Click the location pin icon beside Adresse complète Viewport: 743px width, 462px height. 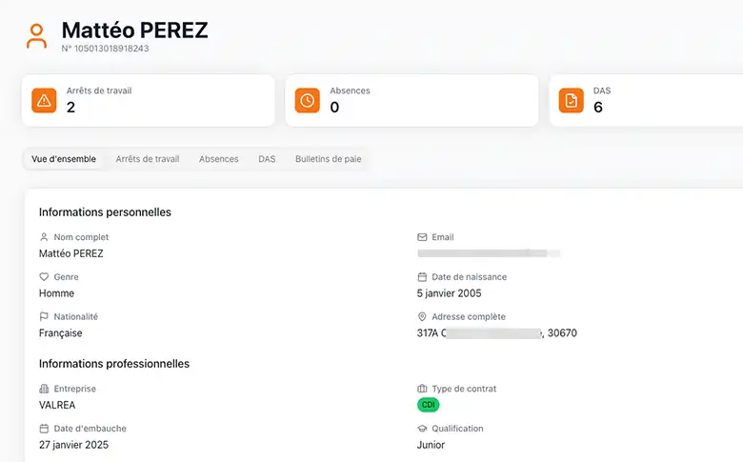(423, 317)
